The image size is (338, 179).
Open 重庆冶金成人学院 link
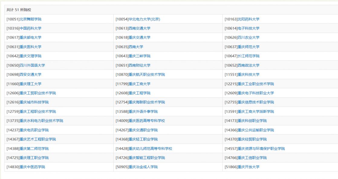click(143, 167)
